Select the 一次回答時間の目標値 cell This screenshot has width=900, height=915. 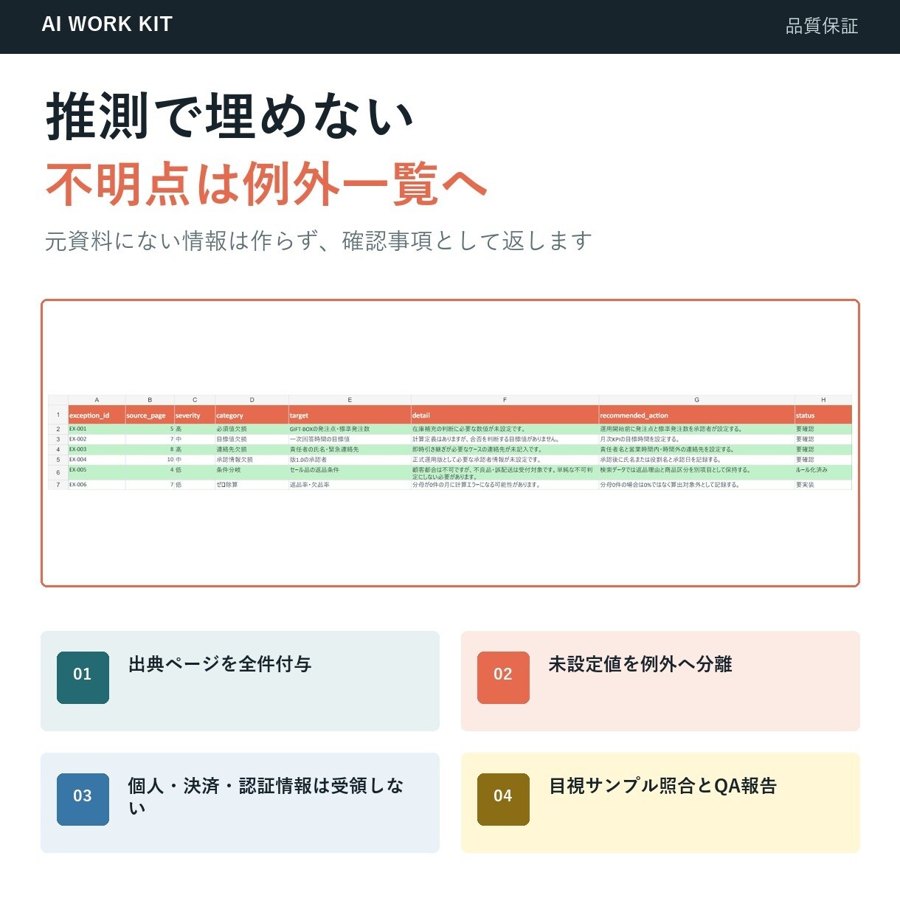(x=350, y=439)
